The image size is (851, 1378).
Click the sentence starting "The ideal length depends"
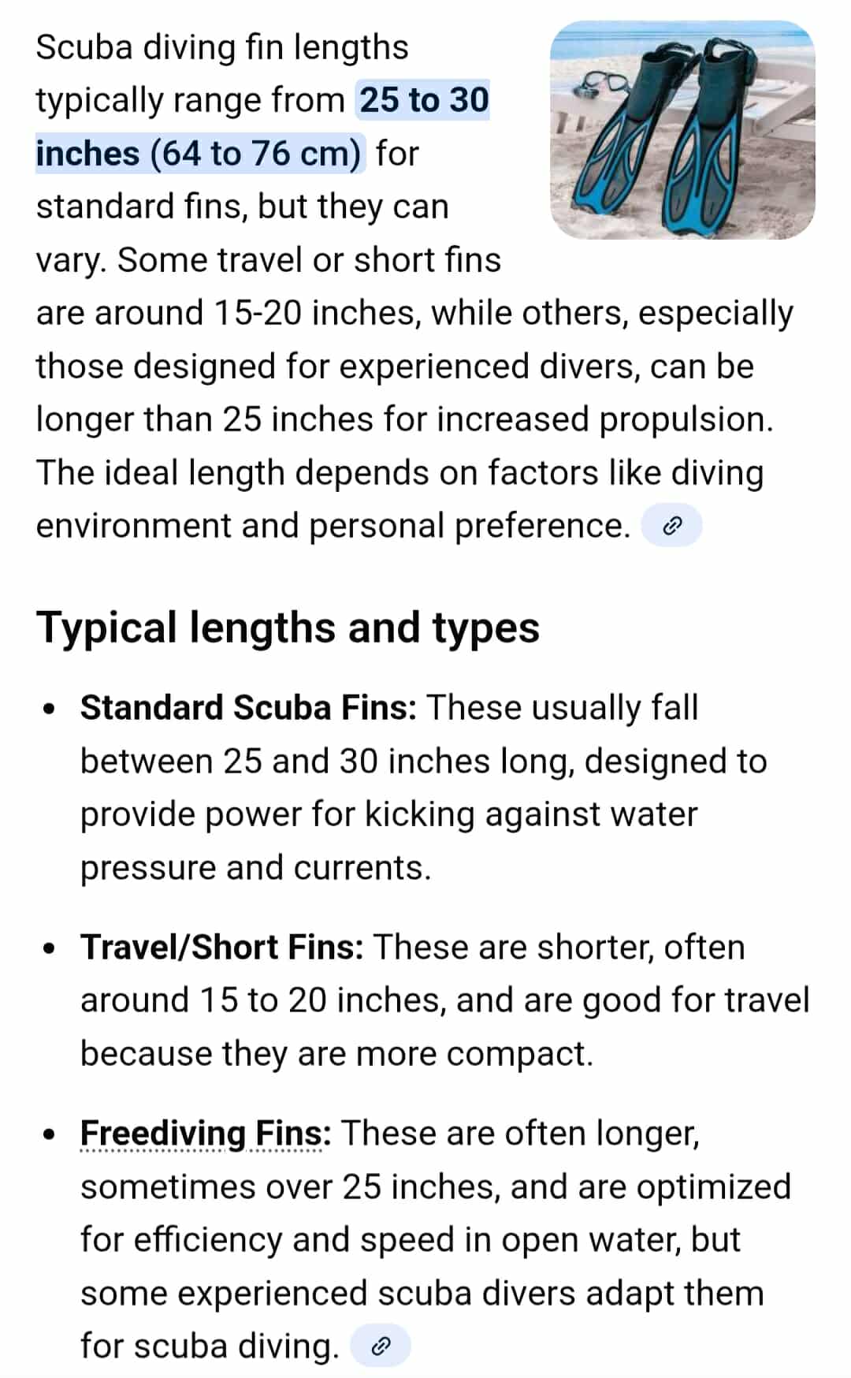[399, 473]
